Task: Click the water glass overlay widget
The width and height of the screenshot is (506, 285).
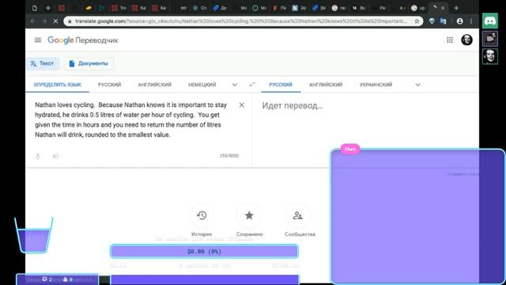Action: click(33, 235)
